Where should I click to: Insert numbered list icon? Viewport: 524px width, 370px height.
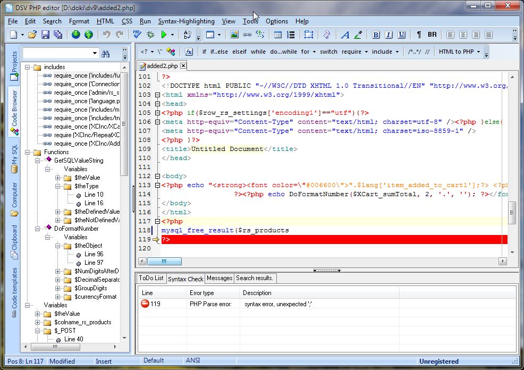[291, 35]
